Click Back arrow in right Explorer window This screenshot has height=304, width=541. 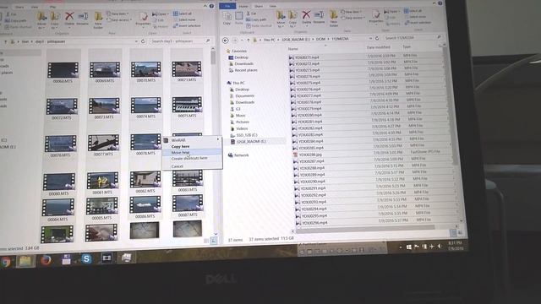[x=226, y=41]
